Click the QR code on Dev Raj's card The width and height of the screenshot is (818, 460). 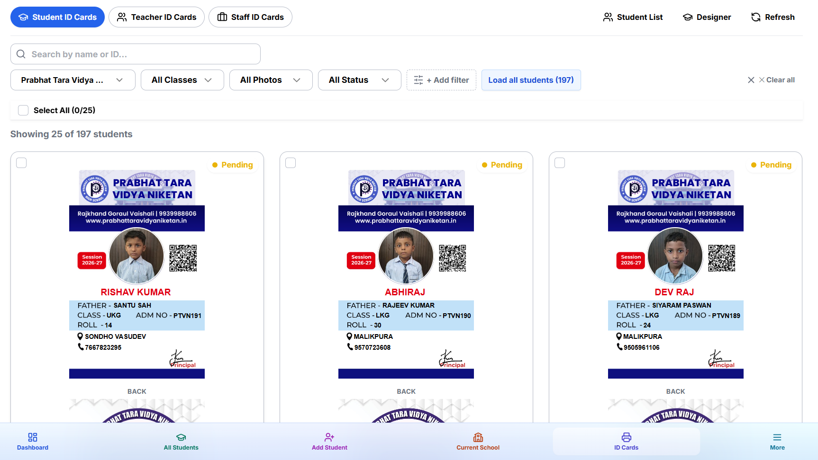pos(721,258)
